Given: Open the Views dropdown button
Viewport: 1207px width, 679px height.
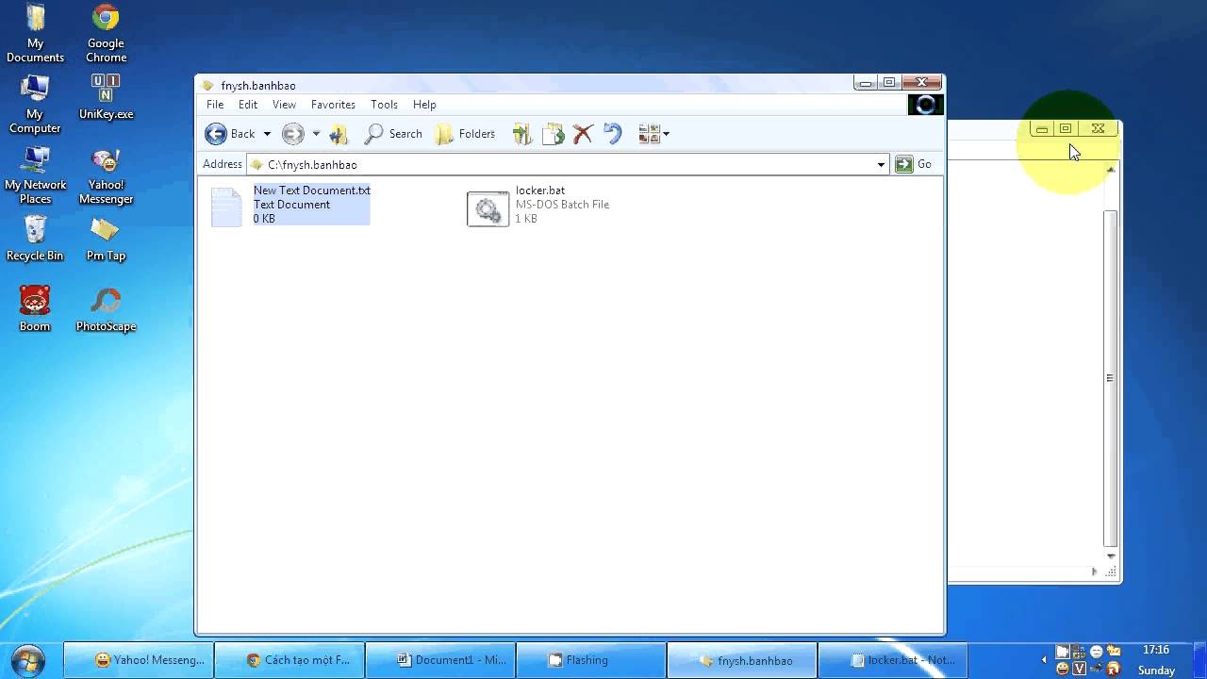Looking at the screenshot, I should (x=653, y=134).
